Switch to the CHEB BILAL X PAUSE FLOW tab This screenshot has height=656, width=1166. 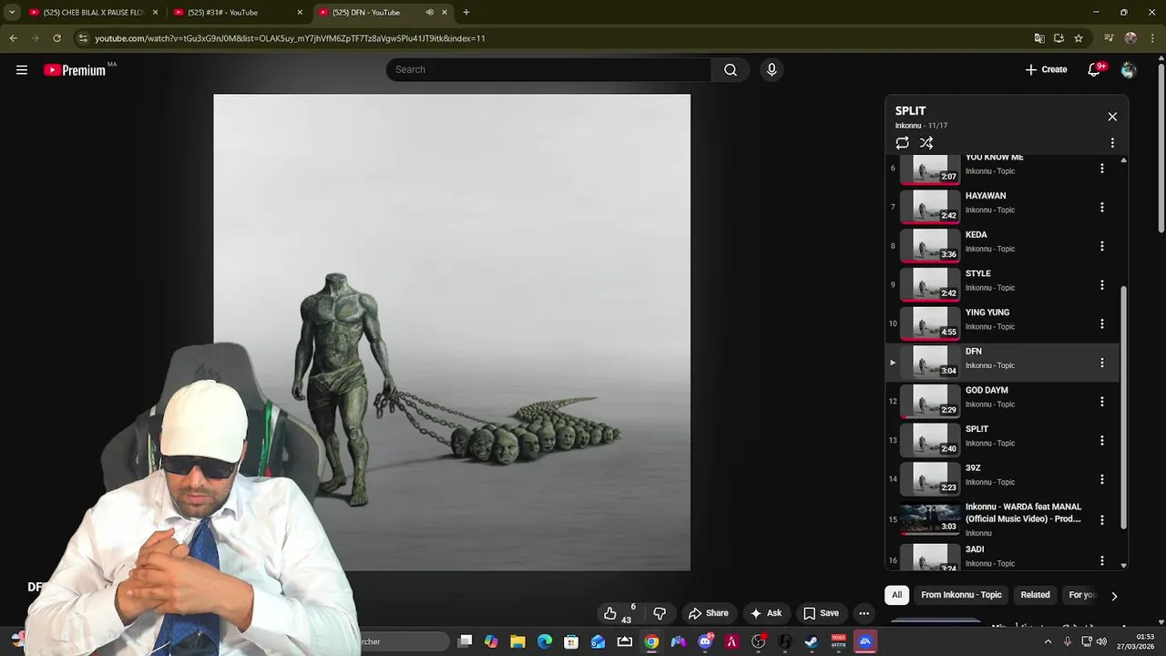point(95,13)
